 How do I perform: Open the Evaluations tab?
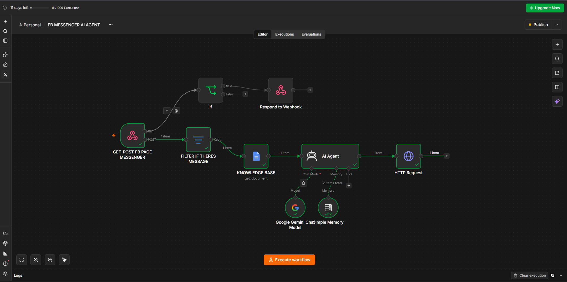pos(311,34)
